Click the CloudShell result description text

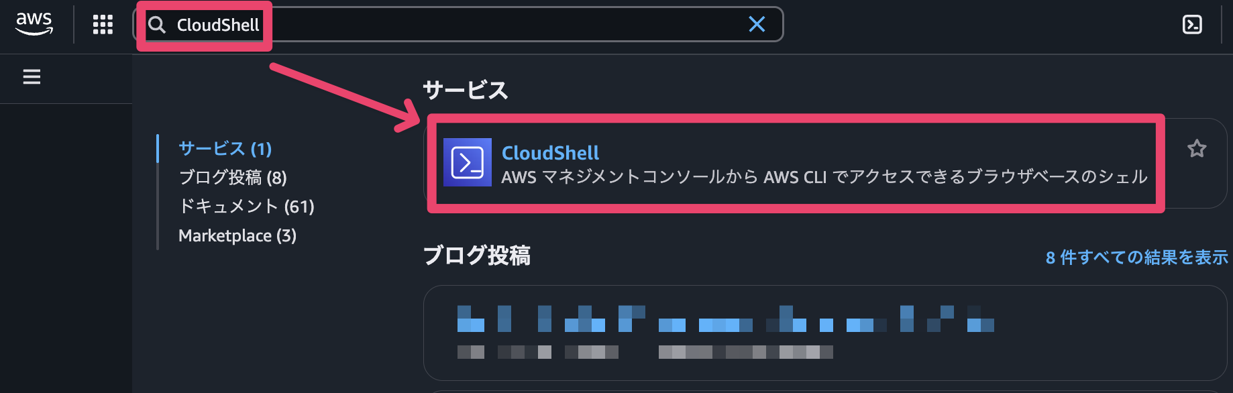click(824, 177)
